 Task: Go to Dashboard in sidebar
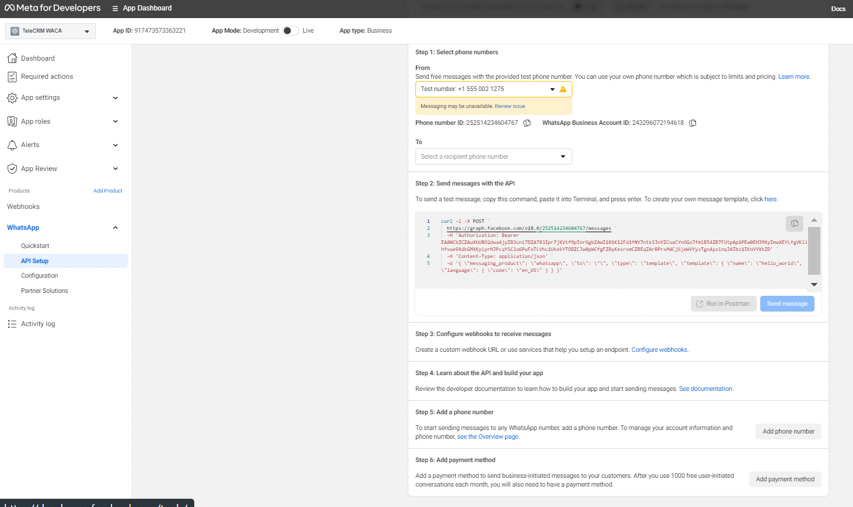click(x=38, y=58)
